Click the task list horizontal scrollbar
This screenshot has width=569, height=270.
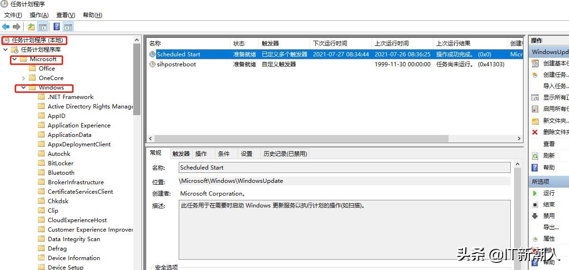[x=302, y=139]
